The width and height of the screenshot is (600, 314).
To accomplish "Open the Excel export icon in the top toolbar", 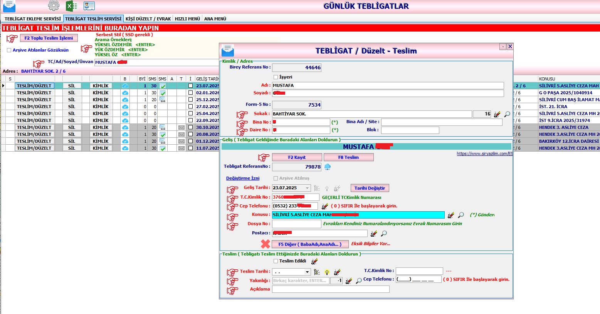I will click(71, 6).
